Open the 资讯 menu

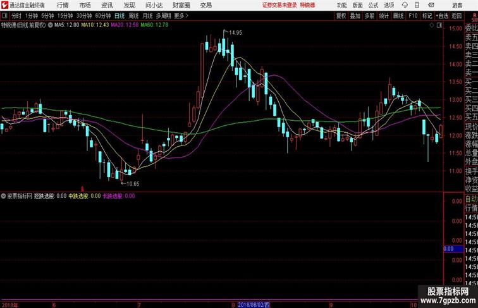[107, 5]
